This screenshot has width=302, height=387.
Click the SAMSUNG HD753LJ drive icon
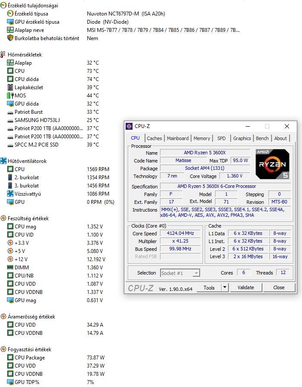click(x=10, y=121)
